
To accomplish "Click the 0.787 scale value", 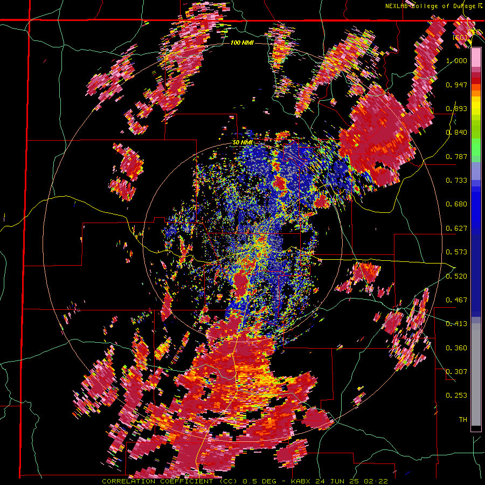I will coord(456,156).
